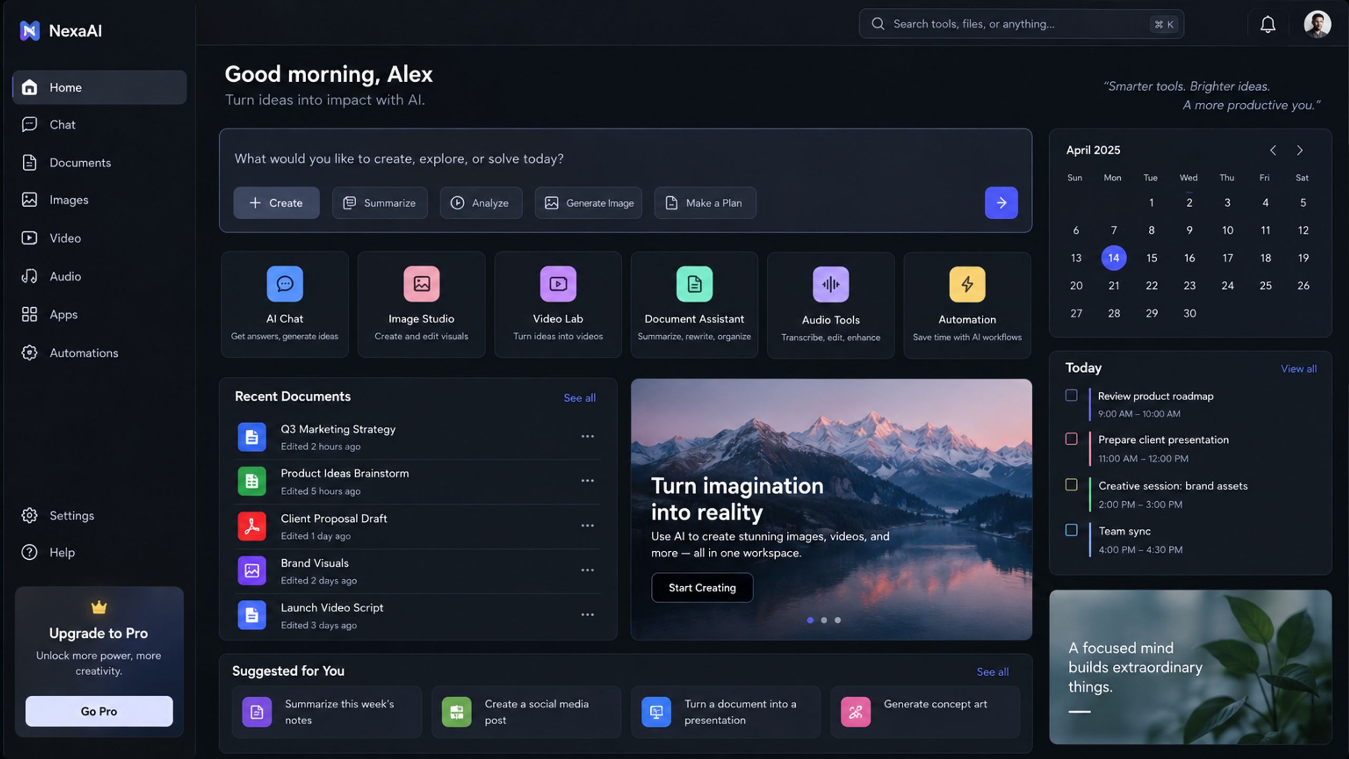Open the user profile avatar
The width and height of the screenshot is (1349, 759).
(1317, 24)
